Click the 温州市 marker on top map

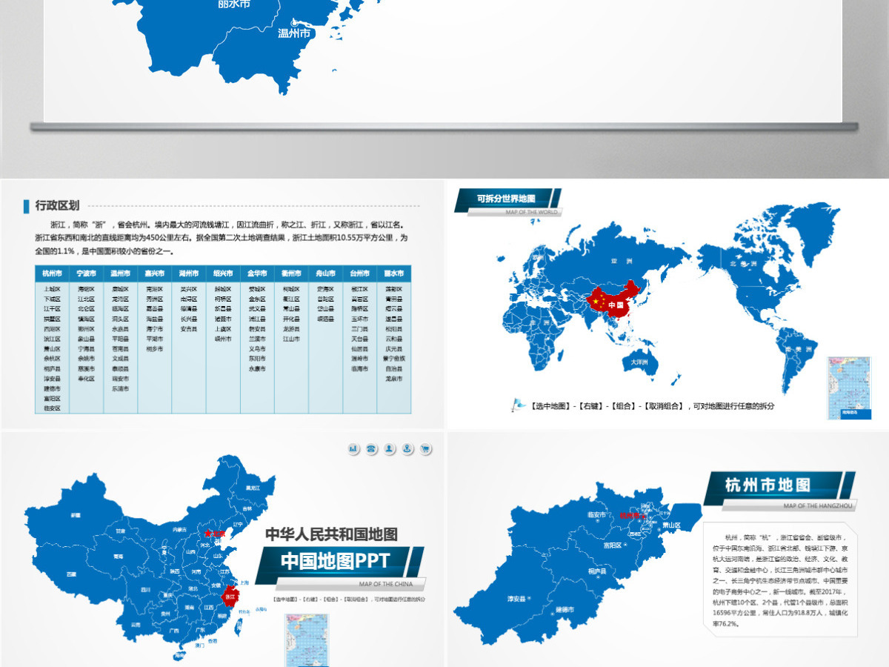click(x=293, y=21)
